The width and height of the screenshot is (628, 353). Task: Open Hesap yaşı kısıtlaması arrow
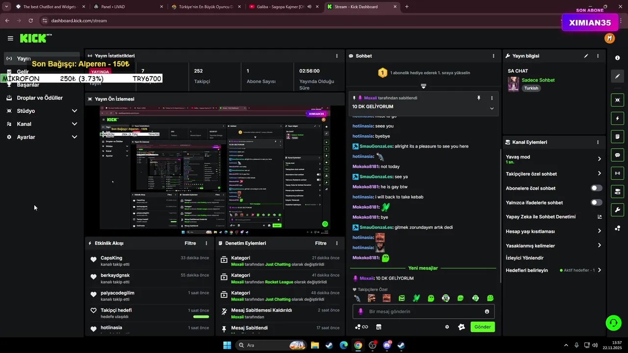[x=599, y=231]
